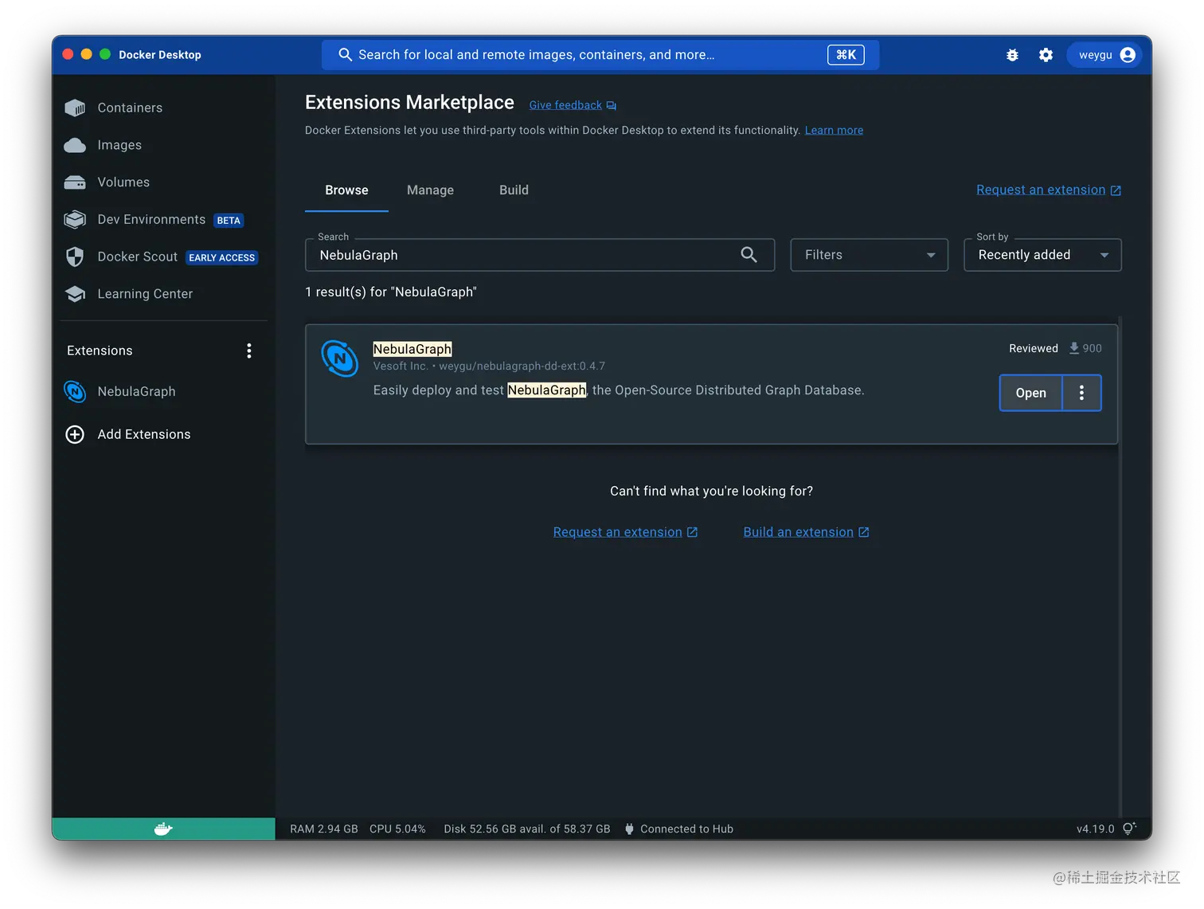This screenshot has height=909, width=1204.
Task: Click the magnifier in extension search field
Action: (749, 255)
